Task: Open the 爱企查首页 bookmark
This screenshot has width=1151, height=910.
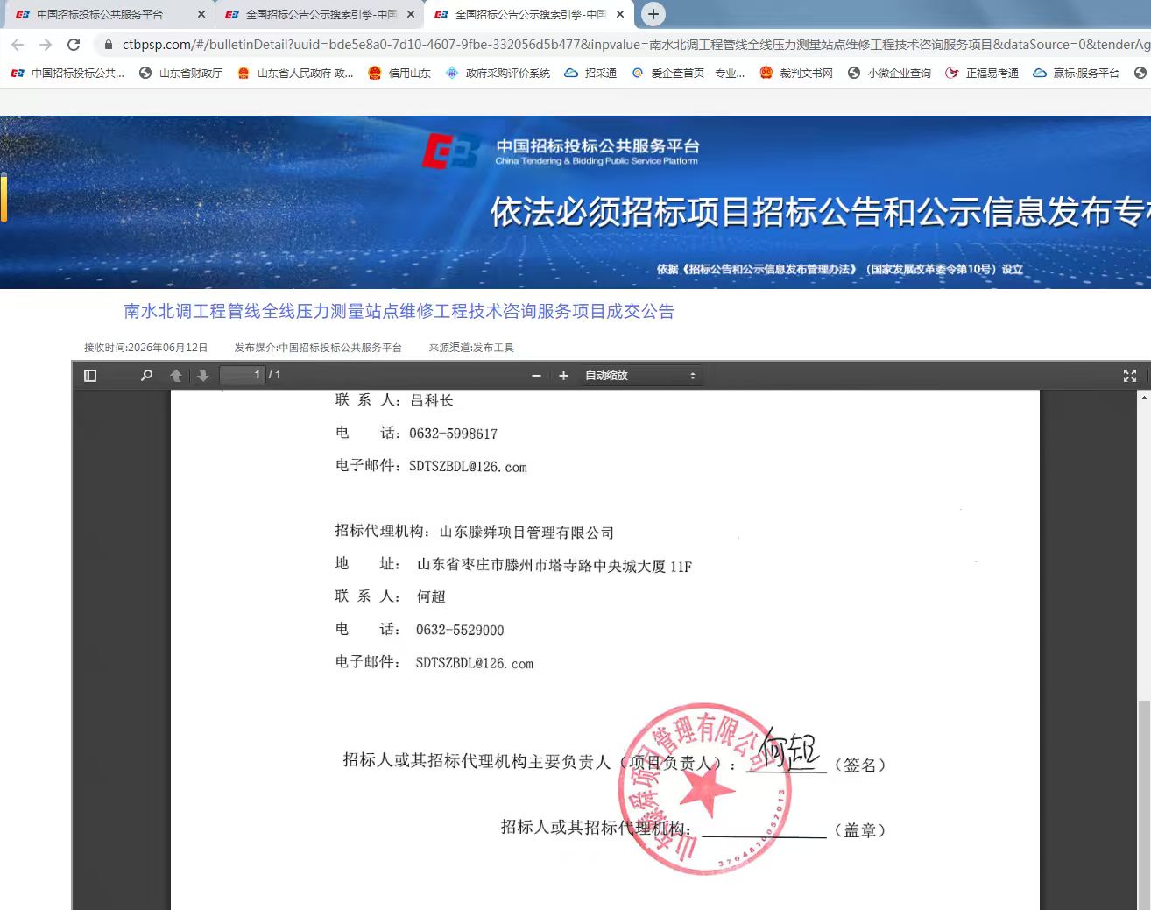Action: pos(688,74)
